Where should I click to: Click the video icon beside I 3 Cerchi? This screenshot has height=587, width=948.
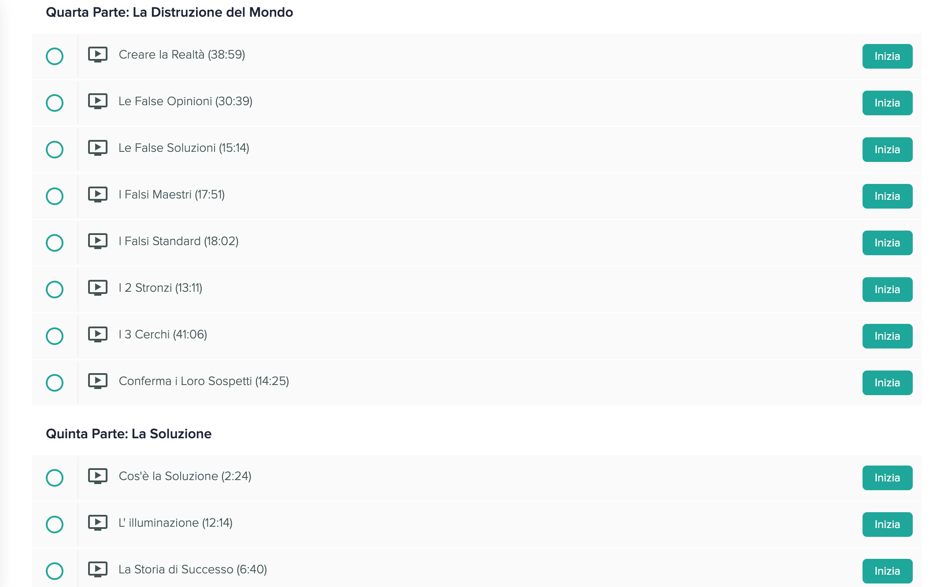[97, 334]
